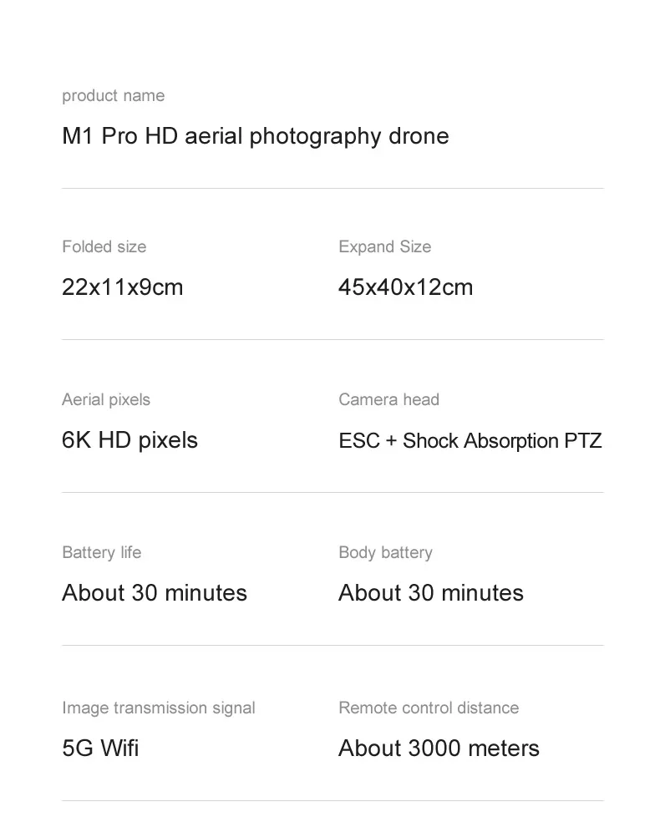Select the 22x11x9cm folded size value
This screenshot has height=817, width=660.
tap(122, 287)
